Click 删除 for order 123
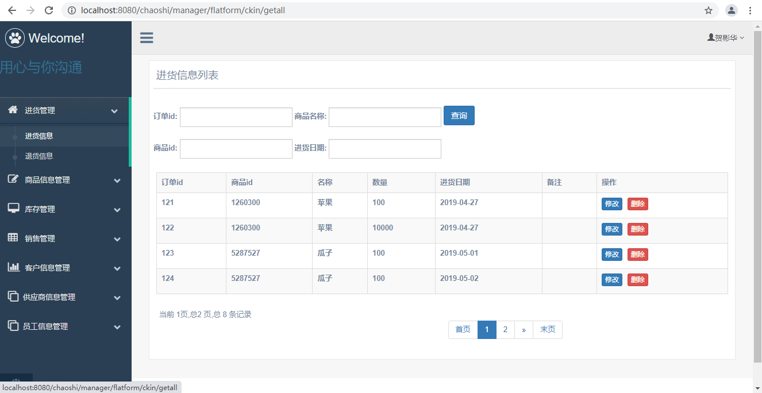Screen dimensions: 762x393 pos(638,255)
